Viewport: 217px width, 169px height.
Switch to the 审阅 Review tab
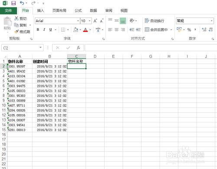109,10
